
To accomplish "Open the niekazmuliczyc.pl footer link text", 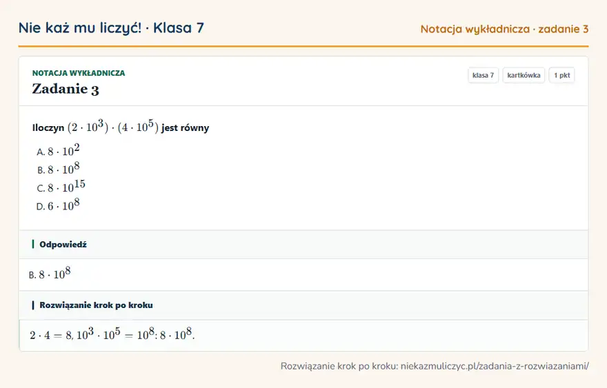I will 495,366.
